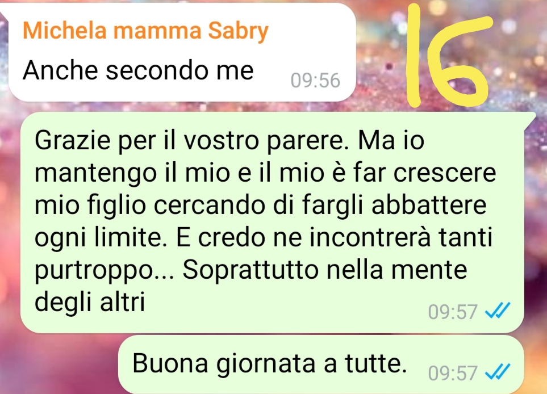
Task: Click the yellow handwritten 16 annotation
Action: click(x=449, y=56)
